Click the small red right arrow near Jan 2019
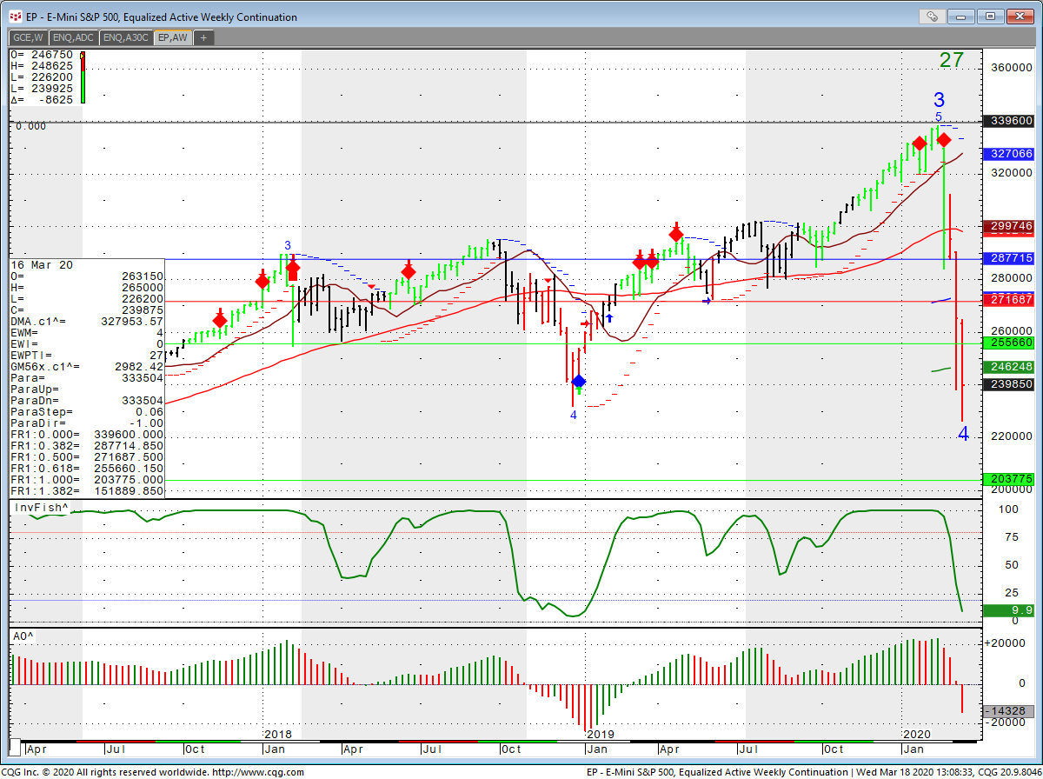The width and height of the screenshot is (1043, 779). pyautogui.click(x=587, y=323)
